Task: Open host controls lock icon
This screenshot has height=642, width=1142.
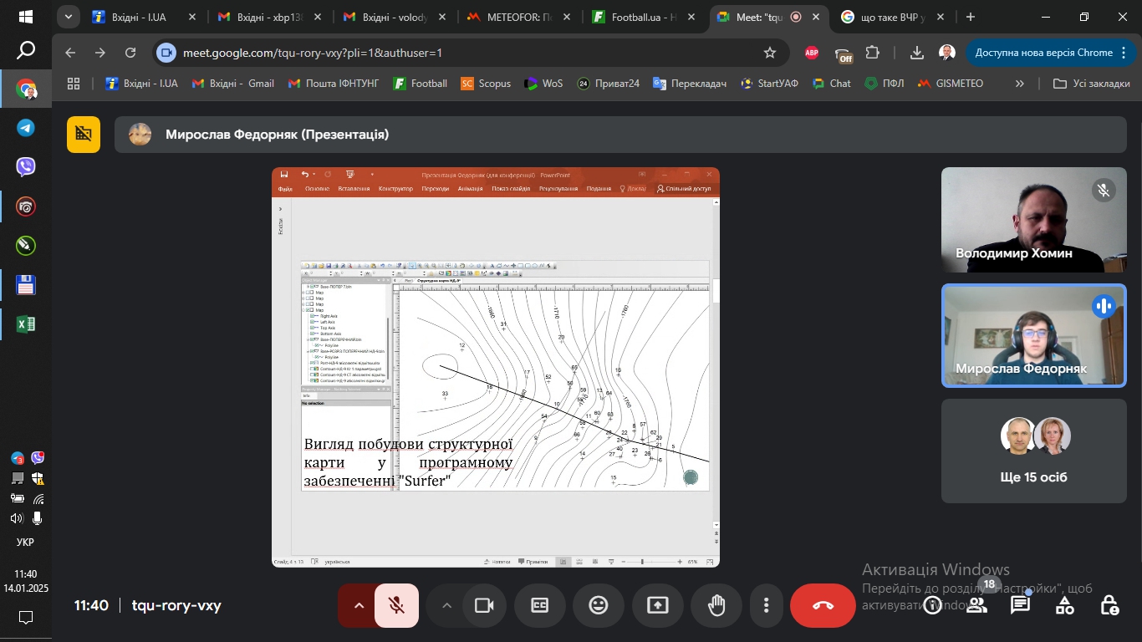Action: tap(1109, 605)
